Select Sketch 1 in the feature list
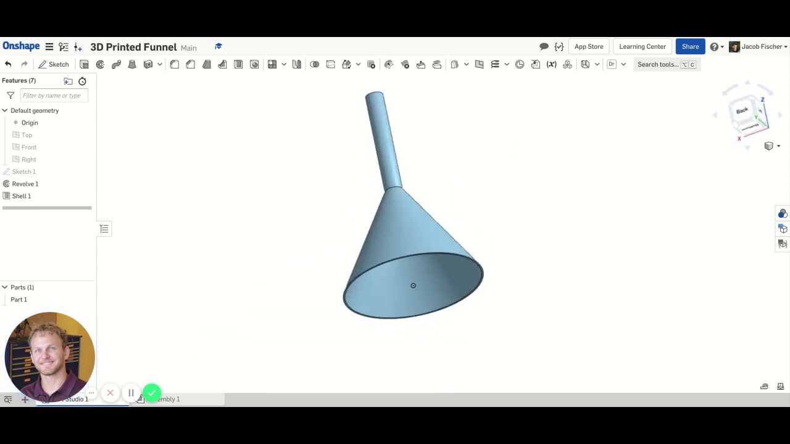The height and width of the screenshot is (444, 790). pyautogui.click(x=24, y=171)
